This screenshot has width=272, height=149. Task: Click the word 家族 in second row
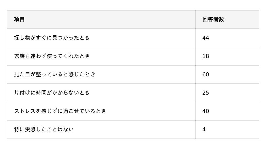[x=19, y=56]
